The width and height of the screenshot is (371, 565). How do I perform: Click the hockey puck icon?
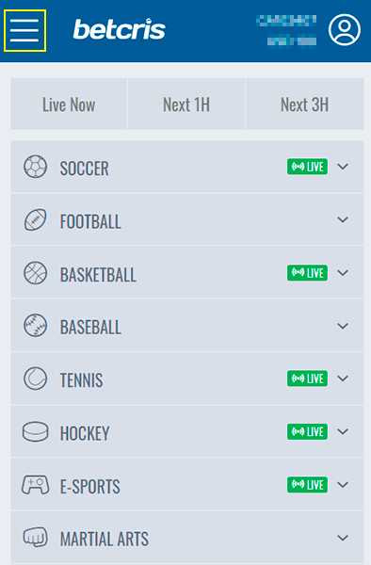[x=35, y=431]
